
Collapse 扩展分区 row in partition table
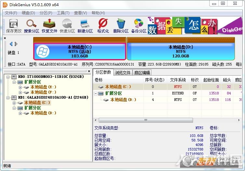click(x=96, y=94)
